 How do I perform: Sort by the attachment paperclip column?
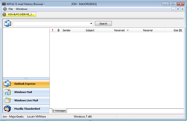pyautogui.click(x=58, y=30)
